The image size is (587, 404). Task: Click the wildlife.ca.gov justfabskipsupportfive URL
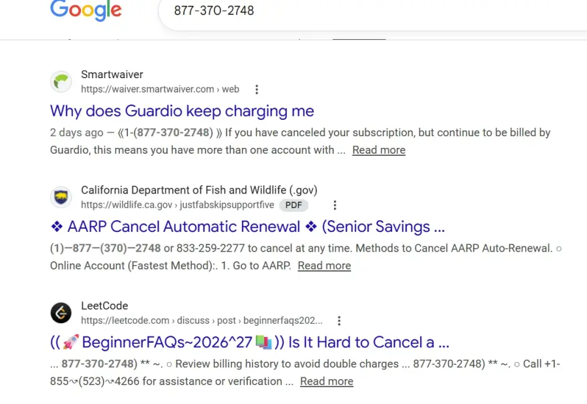coord(177,205)
